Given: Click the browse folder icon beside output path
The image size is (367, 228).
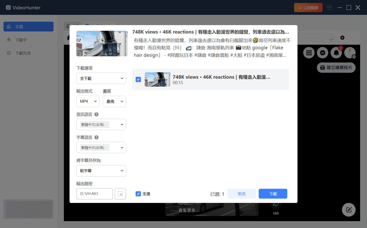Looking at the screenshot, I should click(120, 194).
